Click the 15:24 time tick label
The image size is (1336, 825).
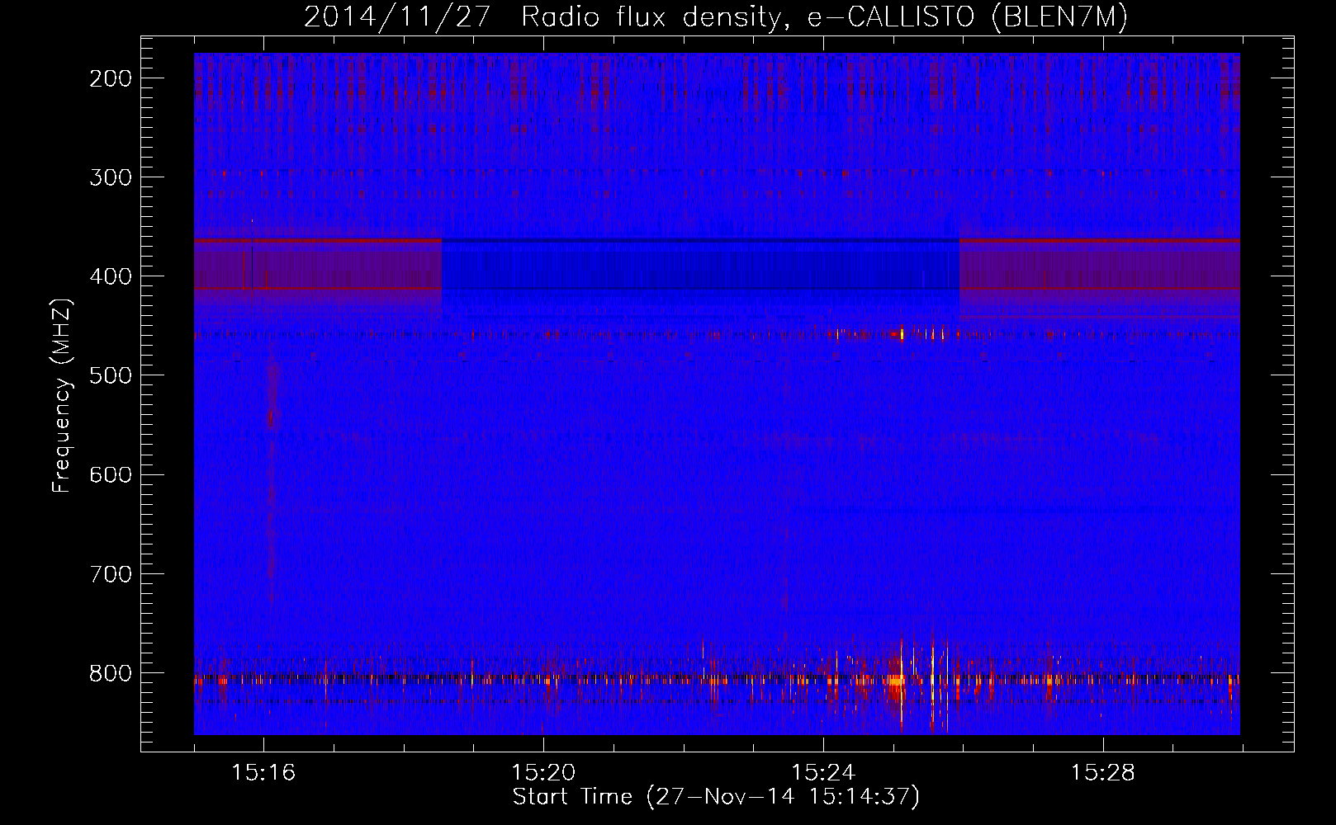(823, 772)
